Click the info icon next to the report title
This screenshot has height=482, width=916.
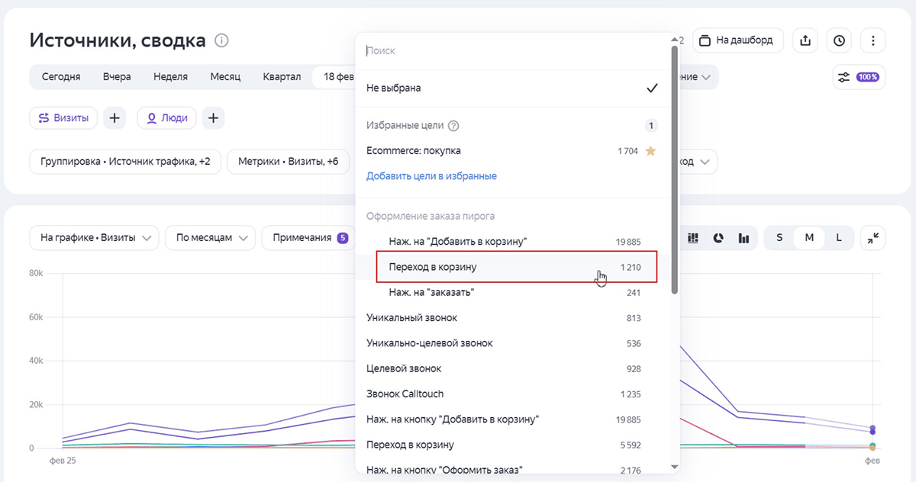[221, 40]
